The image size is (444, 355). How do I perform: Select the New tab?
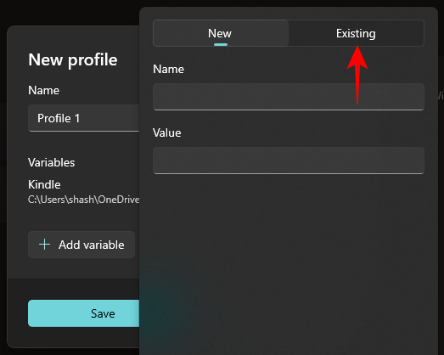221,33
